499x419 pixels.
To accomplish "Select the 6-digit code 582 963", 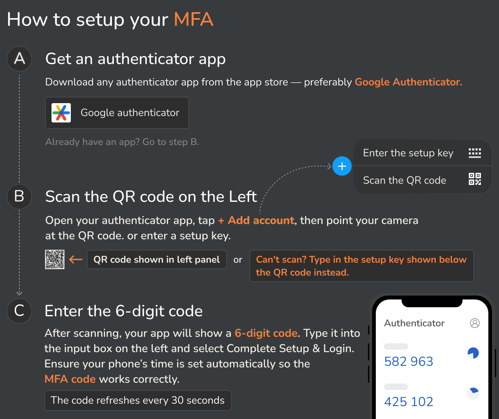I will (x=408, y=361).
